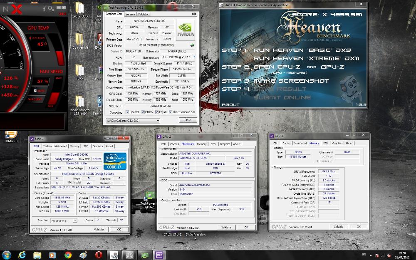Click "843.4 MHz" DRAM frequency value

tap(329, 171)
